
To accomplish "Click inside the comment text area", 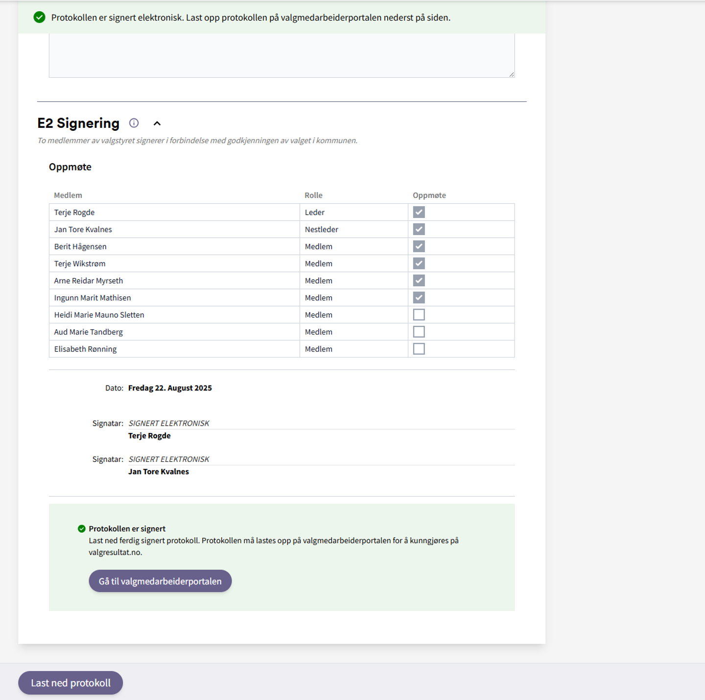I will 282,55.
